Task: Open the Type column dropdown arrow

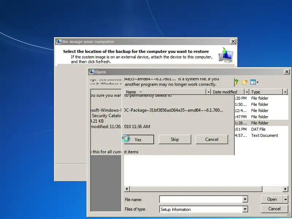Action: pyautogui.click(x=285, y=92)
